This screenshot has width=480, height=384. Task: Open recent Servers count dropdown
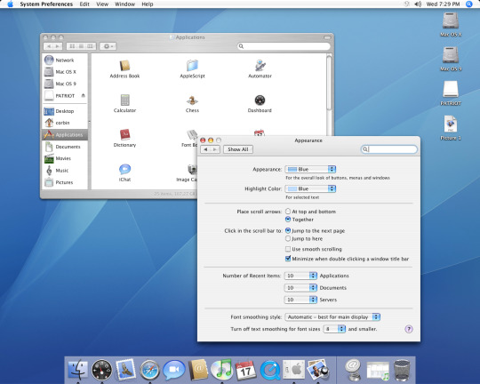click(x=300, y=300)
